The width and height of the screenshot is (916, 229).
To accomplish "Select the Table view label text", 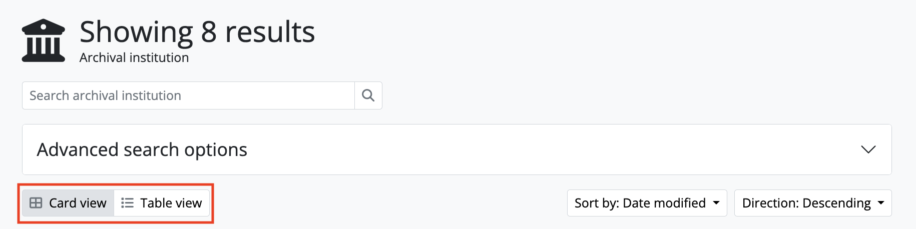I will pyautogui.click(x=171, y=203).
